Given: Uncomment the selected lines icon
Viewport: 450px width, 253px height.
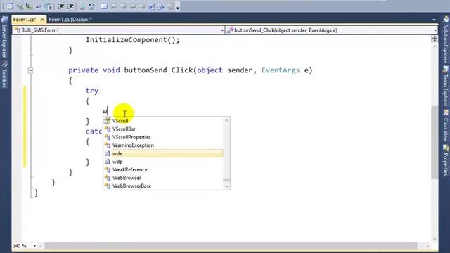Looking at the screenshot, I should click(92, 6).
